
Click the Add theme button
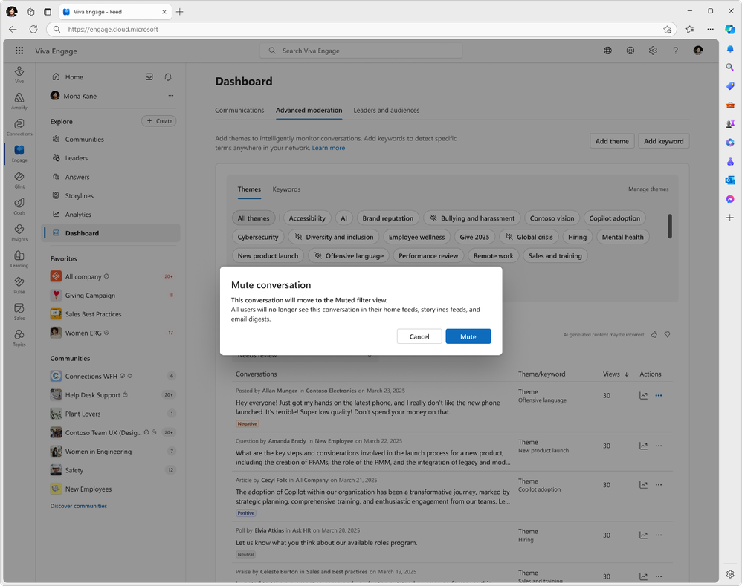pyautogui.click(x=612, y=141)
